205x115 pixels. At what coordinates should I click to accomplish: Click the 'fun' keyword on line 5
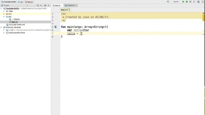[63, 27]
